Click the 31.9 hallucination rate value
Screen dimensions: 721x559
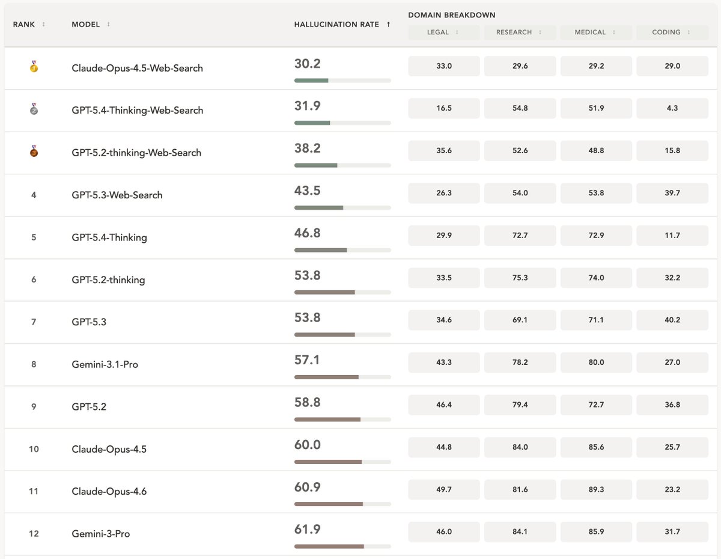click(x=308, y=106)
